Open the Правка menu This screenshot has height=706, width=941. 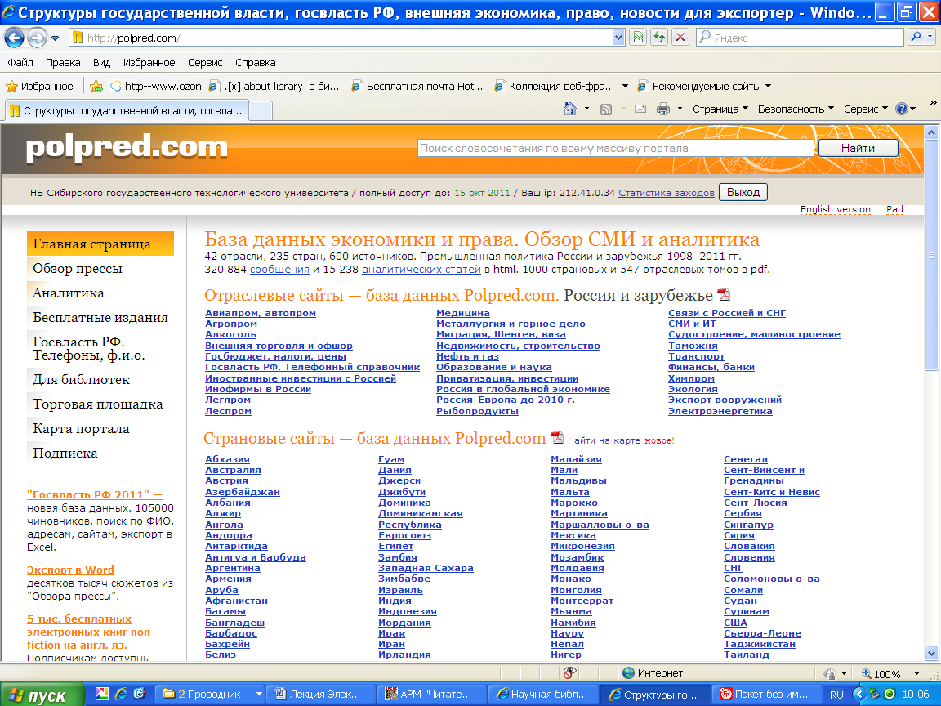pyautogui.click(x=62, y=62)
